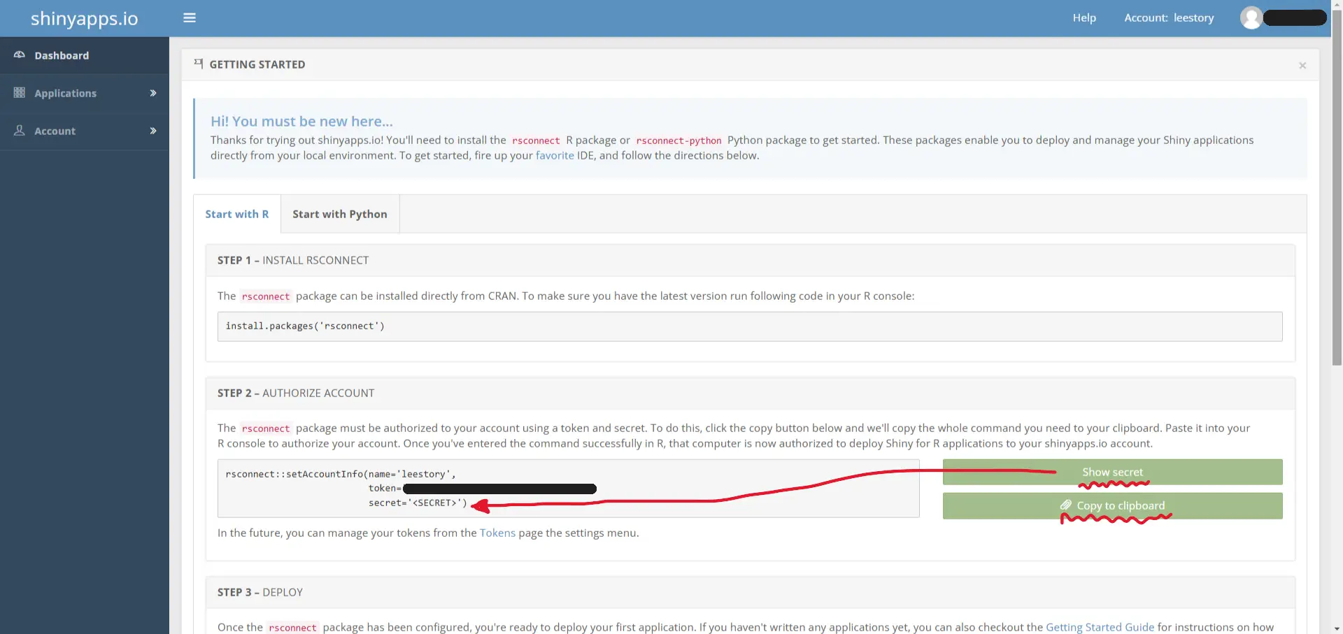The height and width of the screenshot is (634, 1343).
Task: Open the Getting Started Guide link
Action: pyautogui.click(x=1100, y=627)
